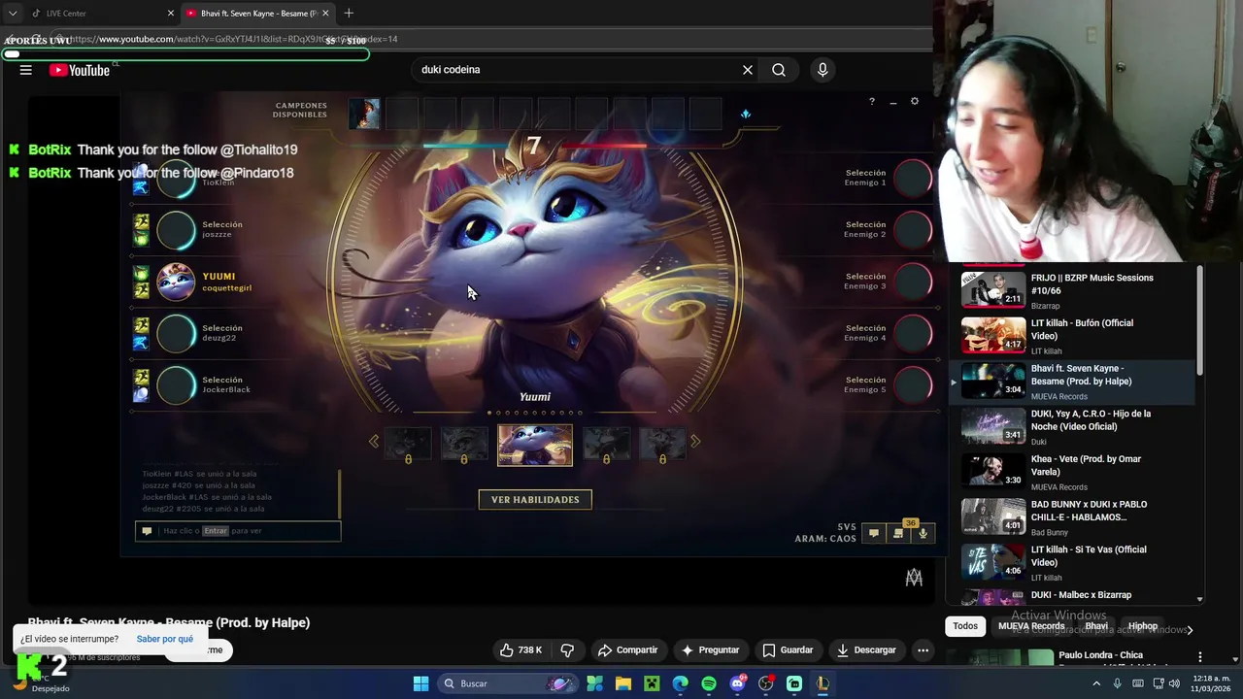Select the Bhavi filter chip

coord(1096,626)
